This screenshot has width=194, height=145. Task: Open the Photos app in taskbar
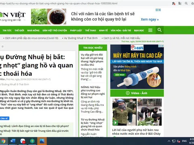(42, 141)
